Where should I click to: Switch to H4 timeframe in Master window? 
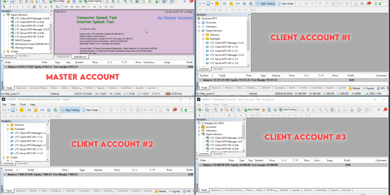pos(95,7)
